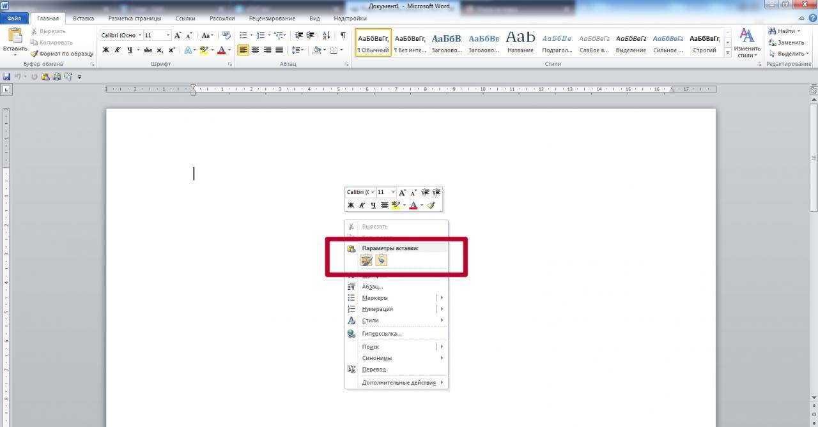Click the Format Painter brush in mini toolbar
This screenshot has height=427, width=818.
tap(431, 205)
